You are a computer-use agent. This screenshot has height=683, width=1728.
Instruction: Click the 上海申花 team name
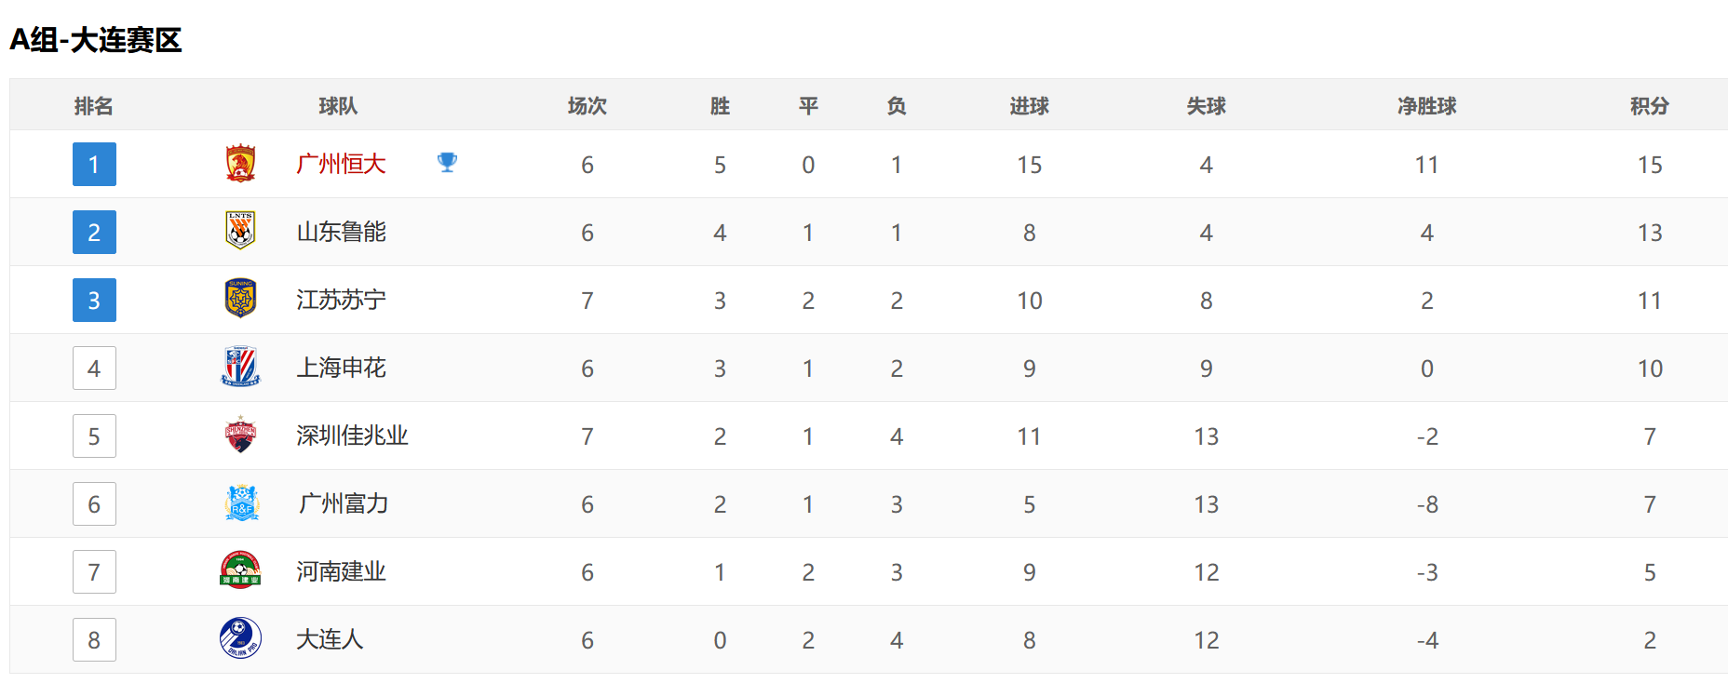(x=341, y=368)
